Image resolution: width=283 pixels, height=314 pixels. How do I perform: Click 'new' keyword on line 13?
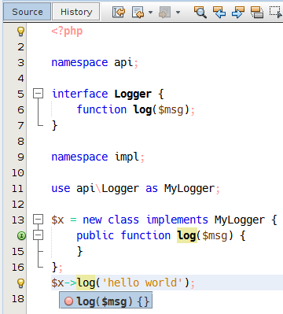point(92,220)
